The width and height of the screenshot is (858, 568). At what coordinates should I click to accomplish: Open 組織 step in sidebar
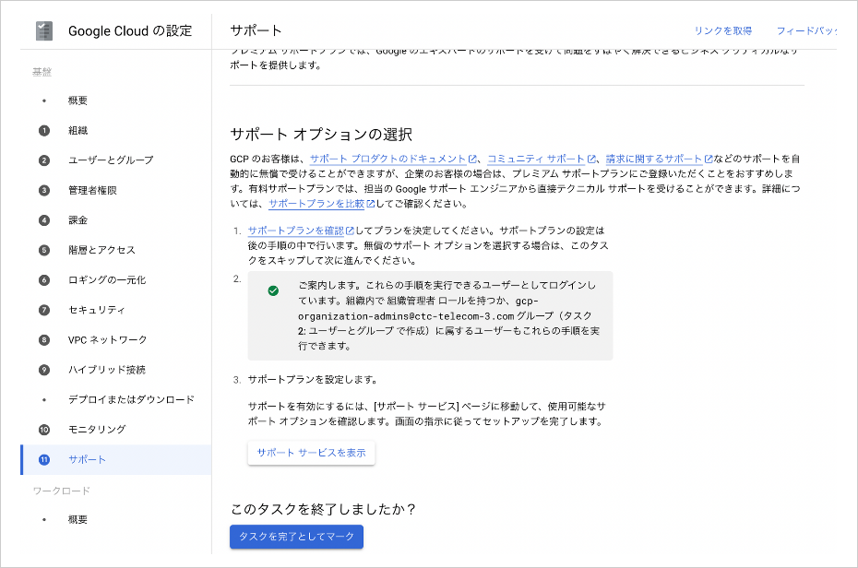point(77,131)
